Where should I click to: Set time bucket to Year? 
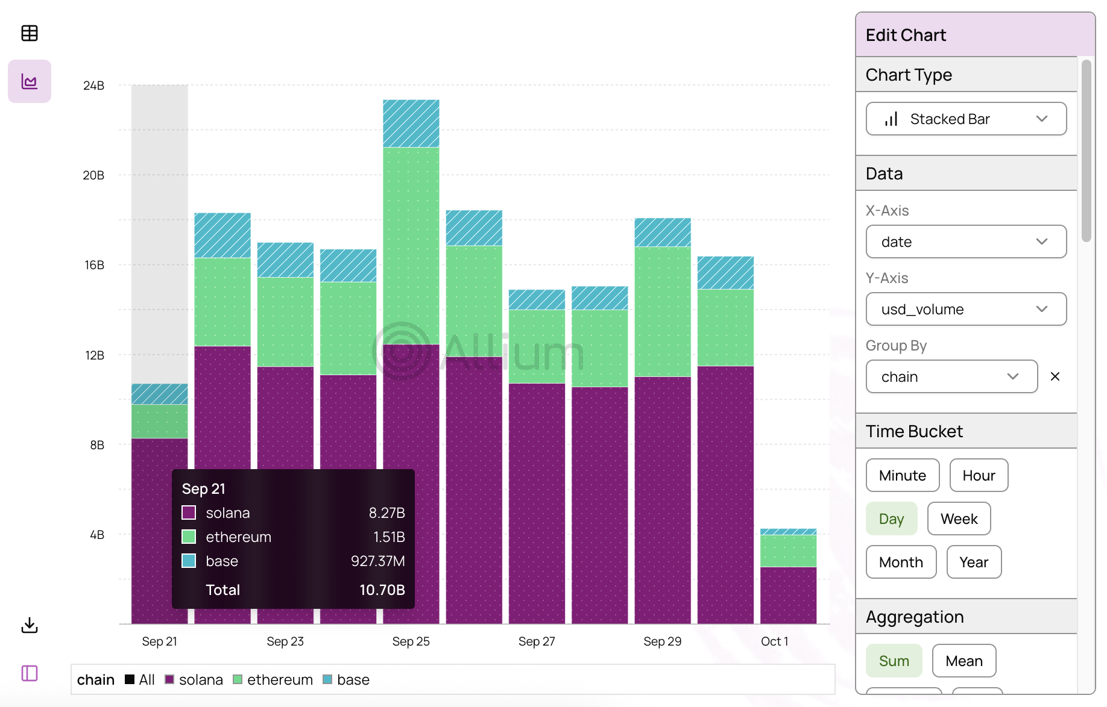[x=974, y=562]
